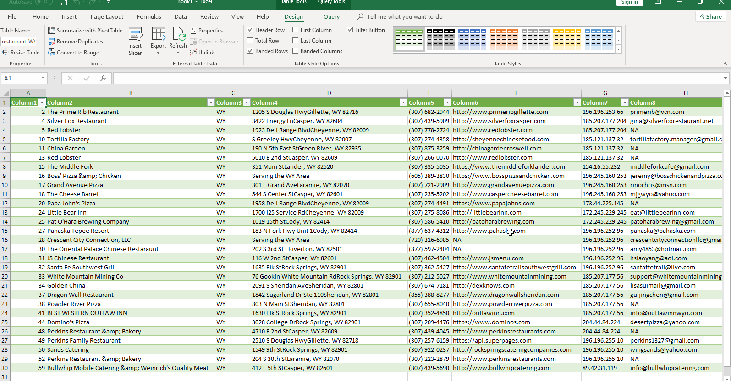This screenshot has width=731, height=381.
Task: Go to the Formulas tab
Action: pyautogui.click(x=149, y=16)
